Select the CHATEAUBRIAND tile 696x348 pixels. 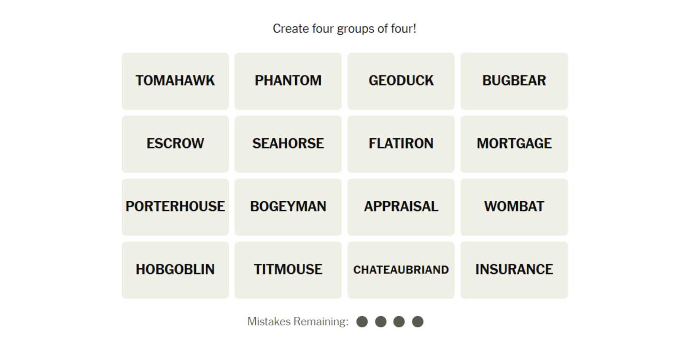401,270
